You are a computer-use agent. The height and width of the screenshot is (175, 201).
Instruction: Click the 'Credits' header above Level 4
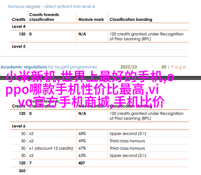point(18,19)
